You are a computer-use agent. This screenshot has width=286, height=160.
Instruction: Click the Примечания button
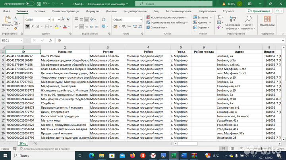tap(259, 11)
